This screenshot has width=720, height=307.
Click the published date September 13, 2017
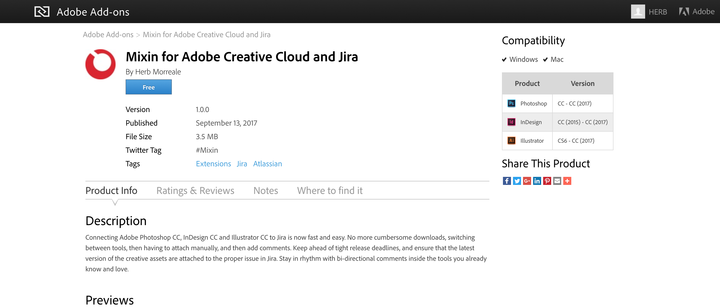tap(226, 123)
